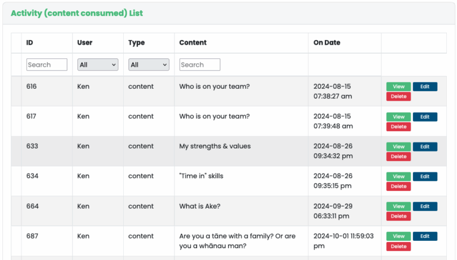View activity entry 617

399,117
